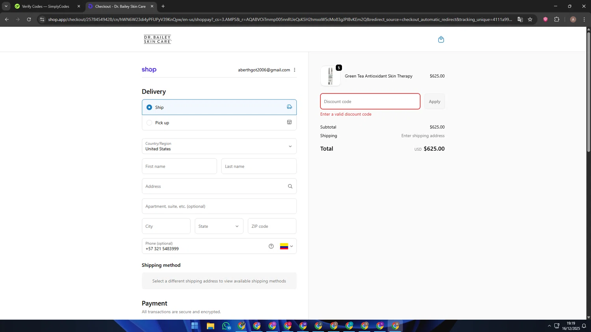Viewport: 591px width, 332px height.
Task: Click the delivery truck icon on Ship
Action: 289,107
